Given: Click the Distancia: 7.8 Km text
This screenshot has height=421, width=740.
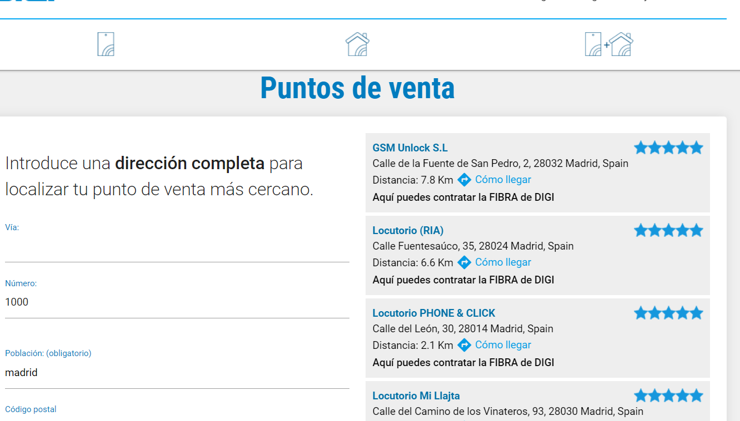Looking at the screenshot, I should click(x=413, y=180).
